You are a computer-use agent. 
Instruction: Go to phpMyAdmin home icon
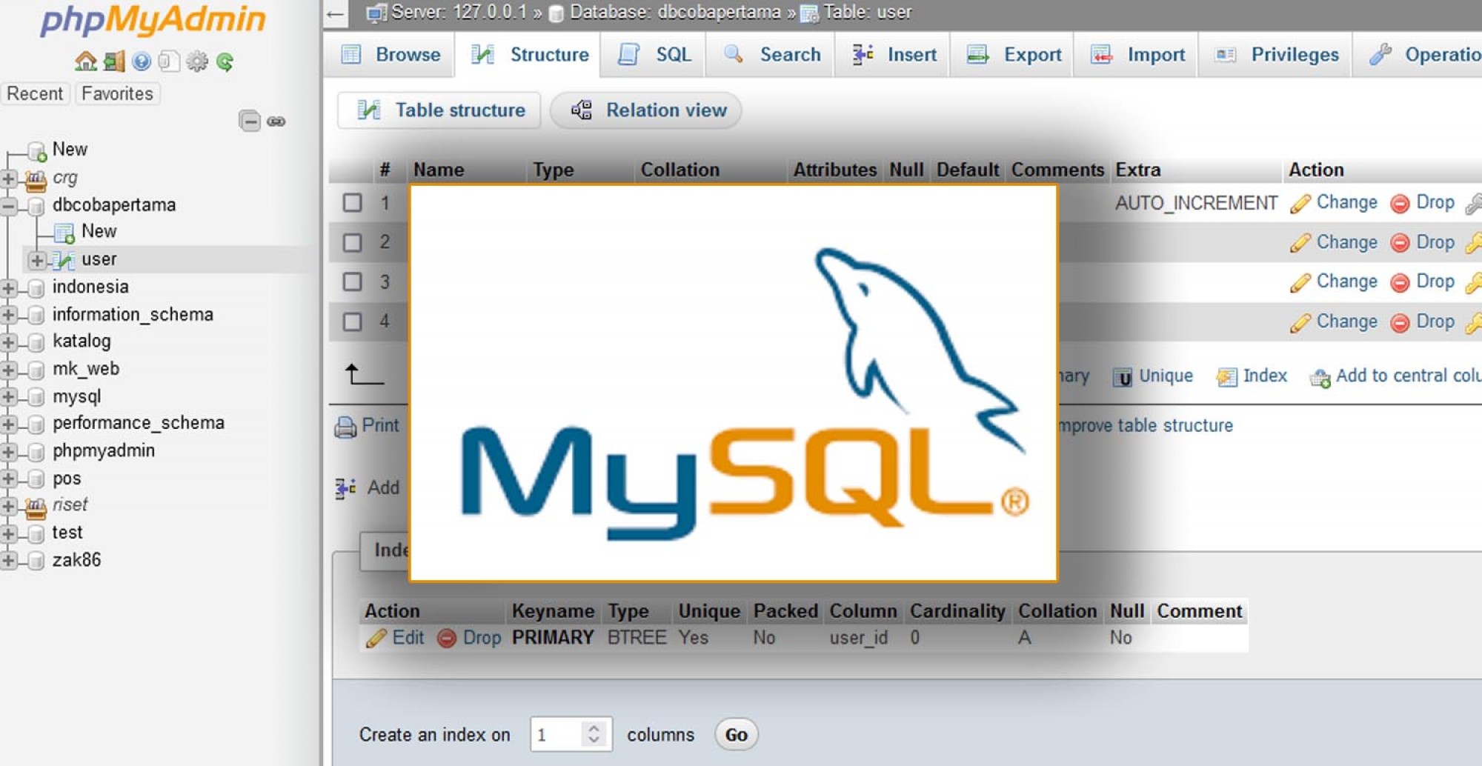[x=86, y=61]
